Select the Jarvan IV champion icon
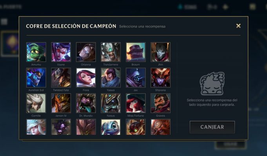Viewport: 267px width, 156px height. pos(61,103)
